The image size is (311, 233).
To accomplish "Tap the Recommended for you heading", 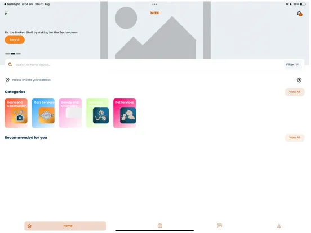I will pyautogui.click(x=26, y=137).
